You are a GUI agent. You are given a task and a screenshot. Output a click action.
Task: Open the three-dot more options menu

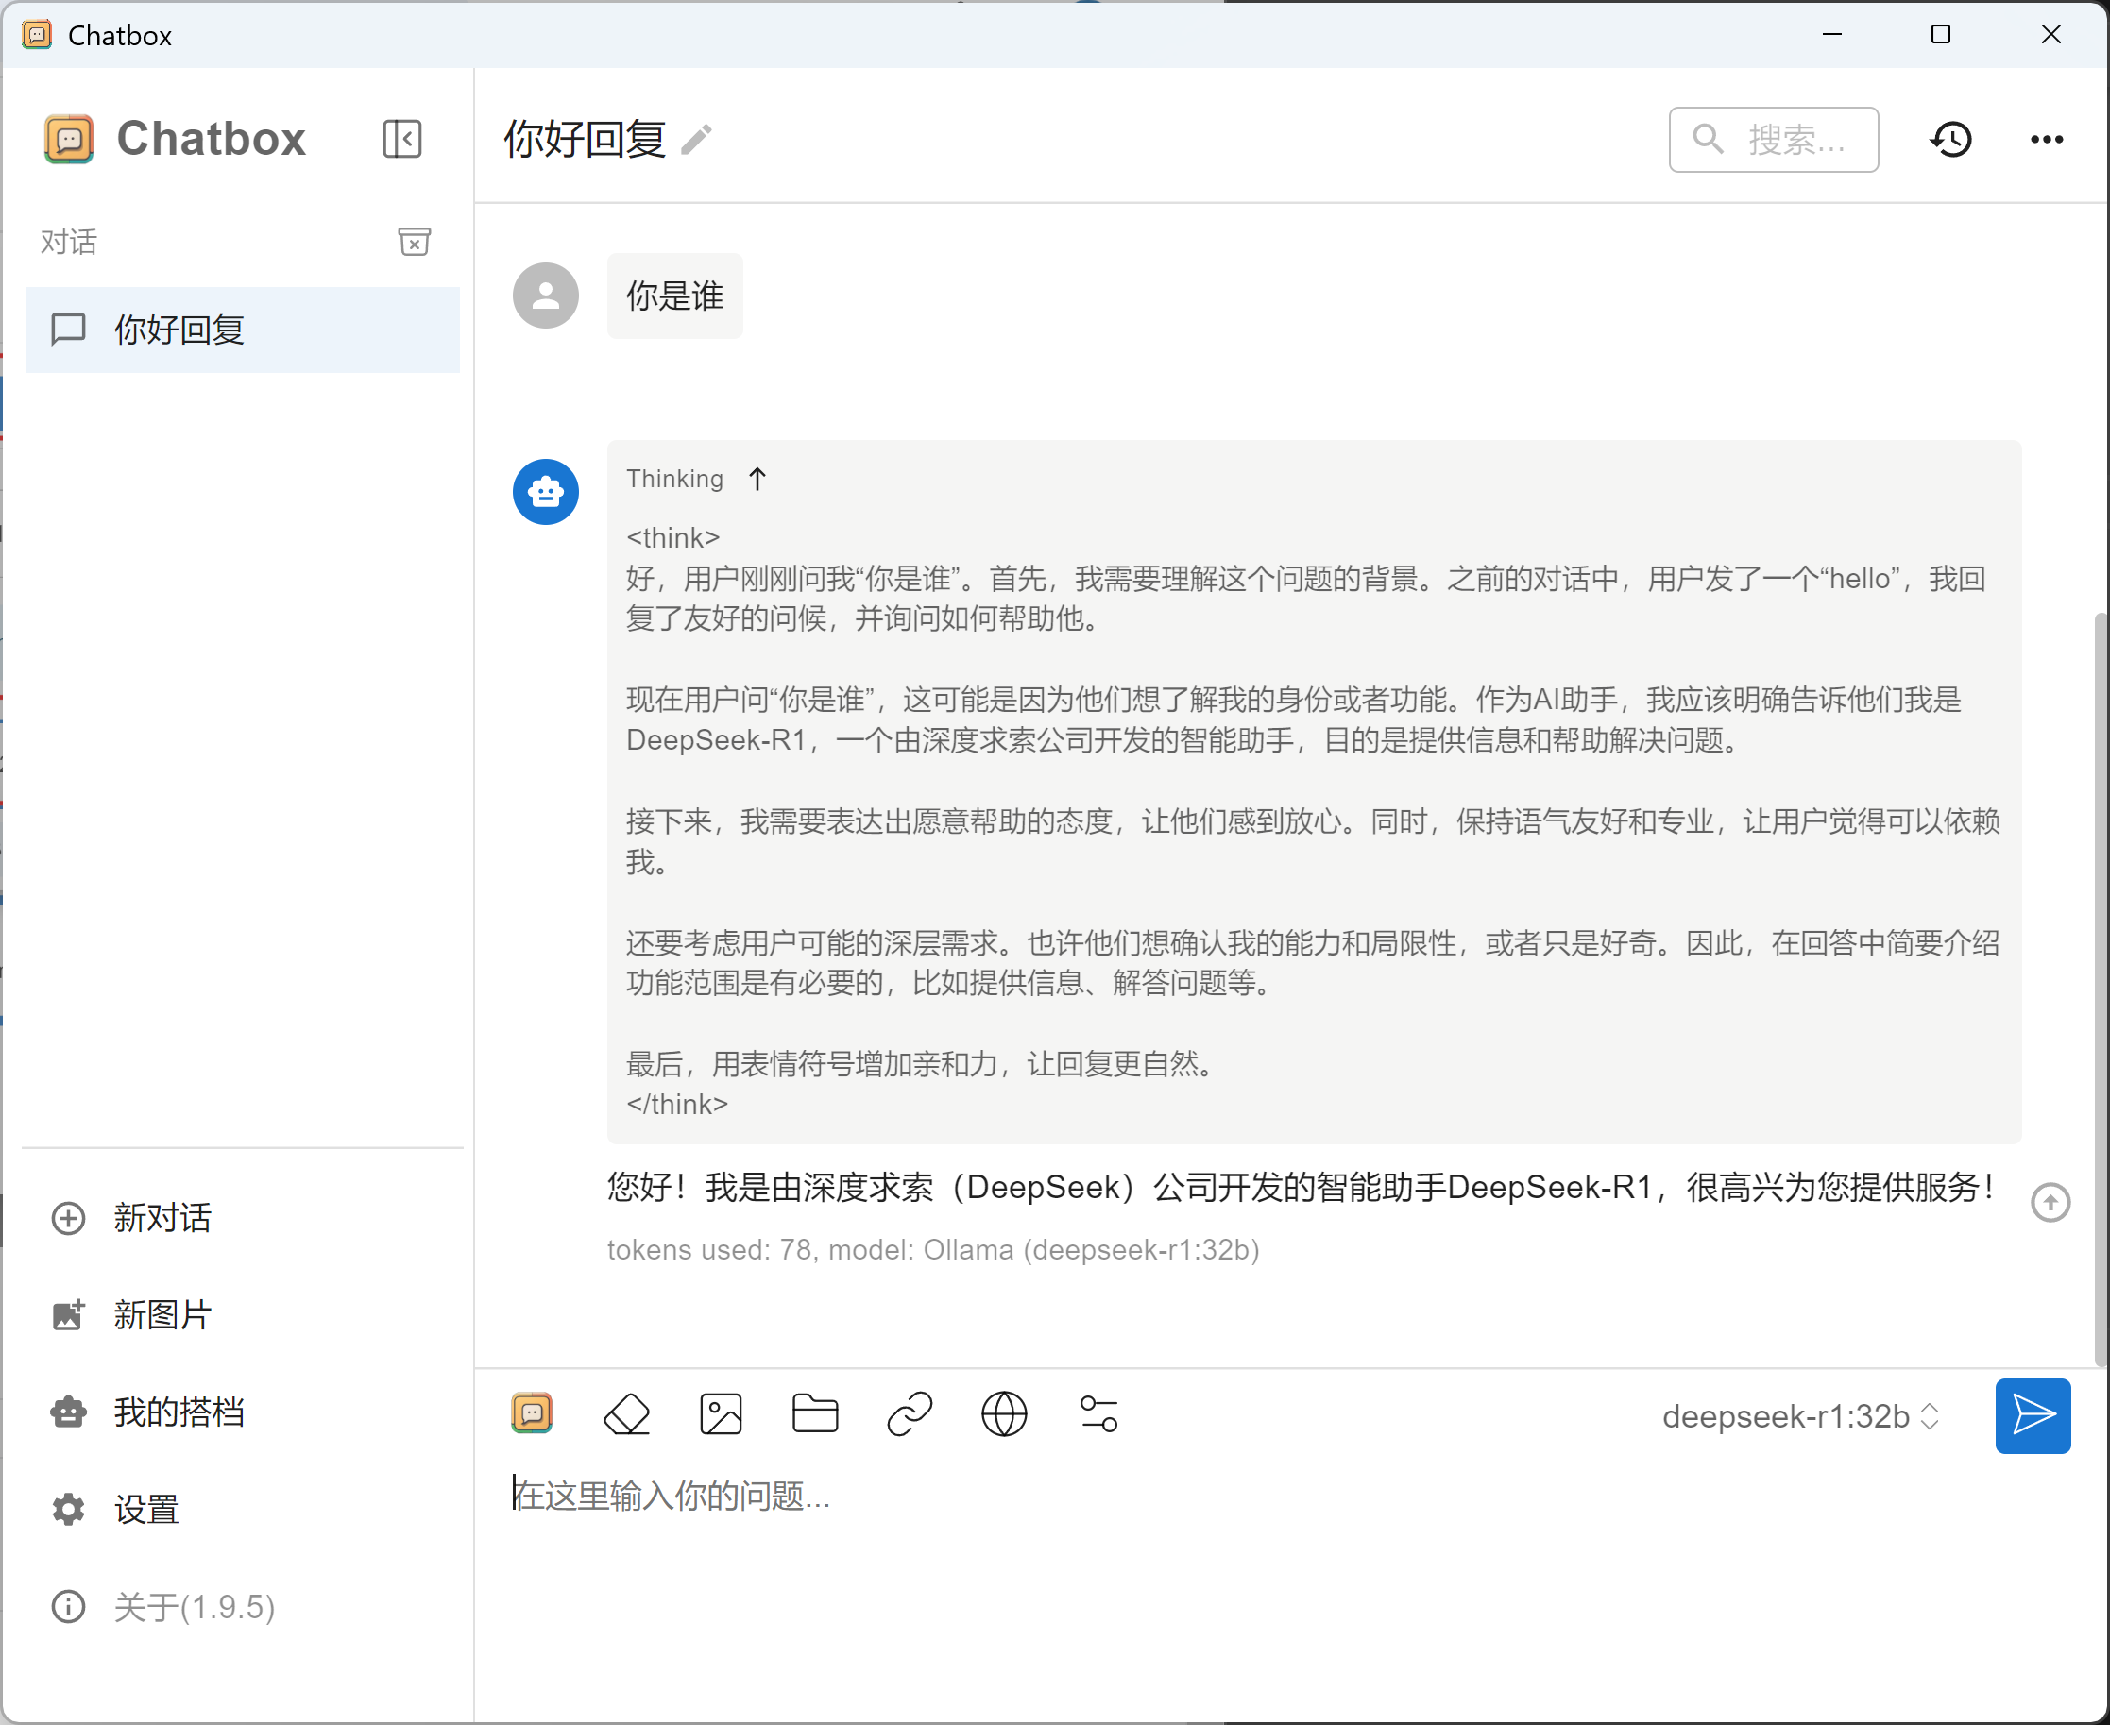[x=2047, y=140]
